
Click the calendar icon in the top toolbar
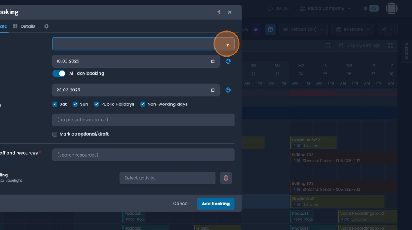click(270, 29)
